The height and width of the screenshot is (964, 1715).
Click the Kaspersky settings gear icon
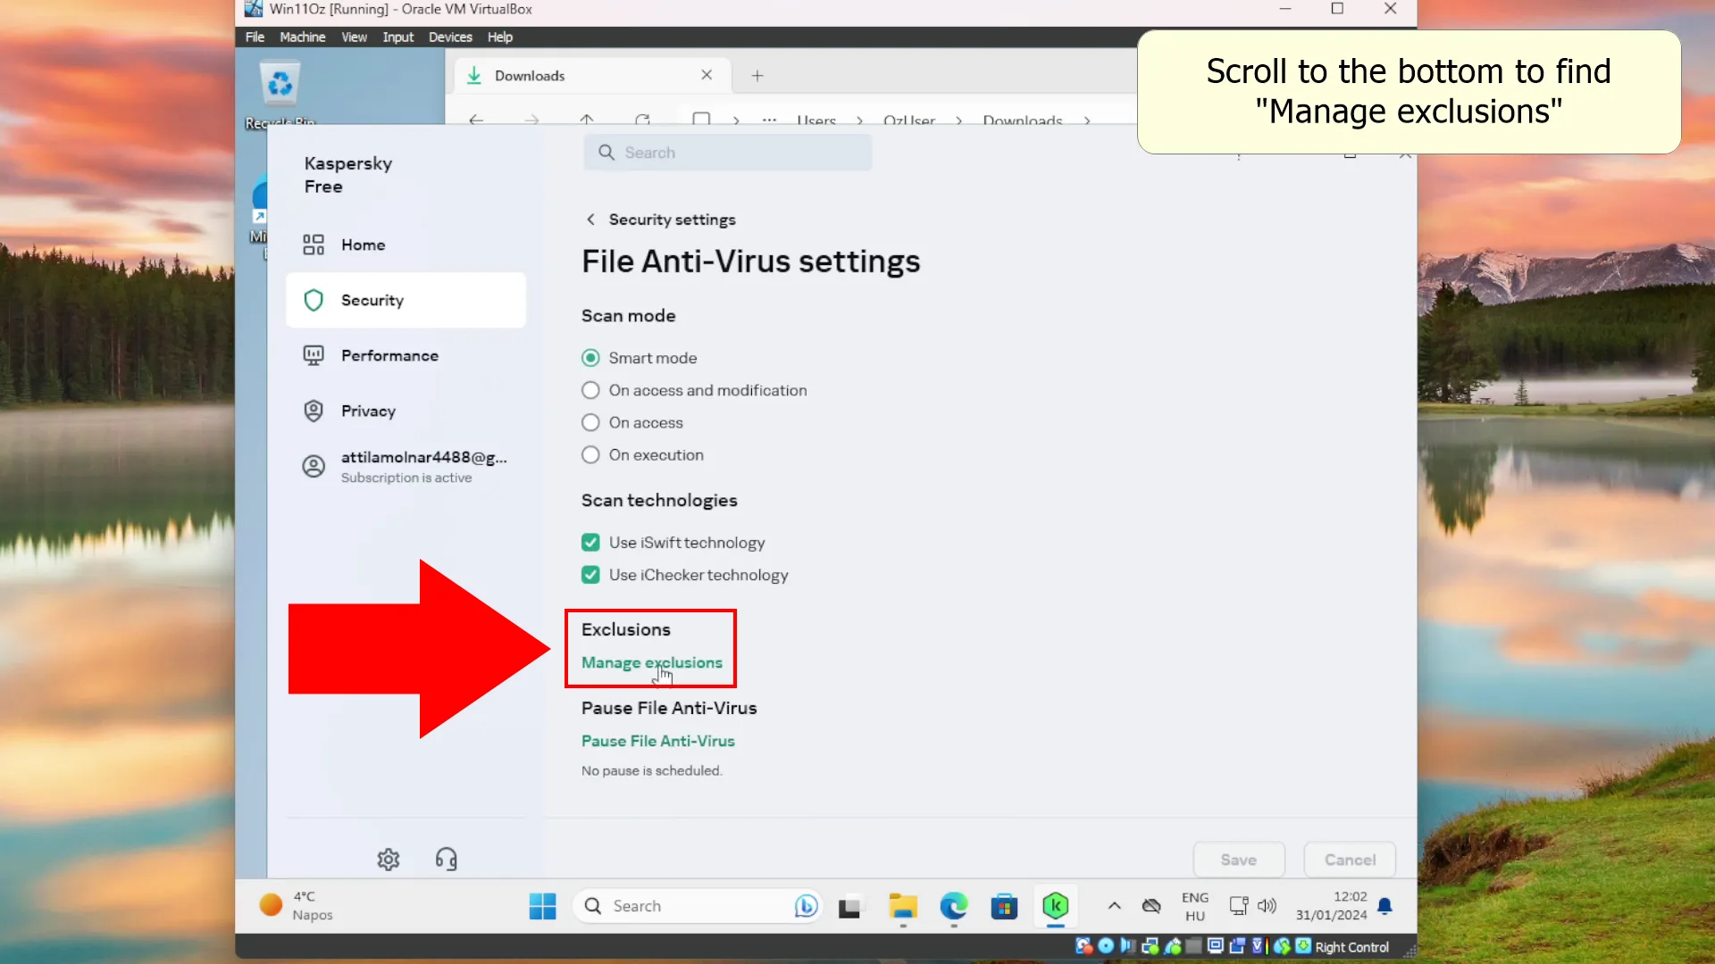pos(388,858)
